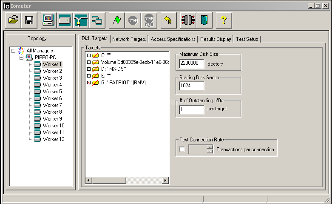This screenshot has width=332, height=204.
Task: Reset workers with yellow arrow icon
Action: pos(168,20)
